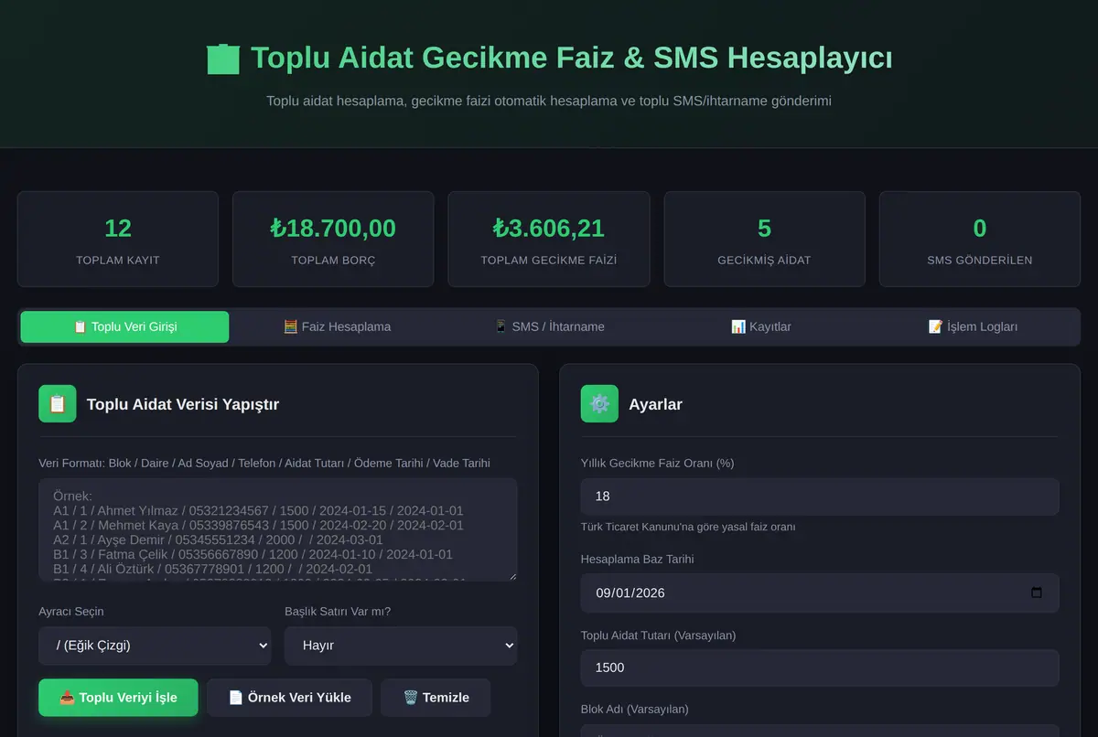Open calendar picker in Hesaplama Baz Tarihi
Image resolution: width=1098 pixels, height=737 pixels.
tap(1036, 593)
